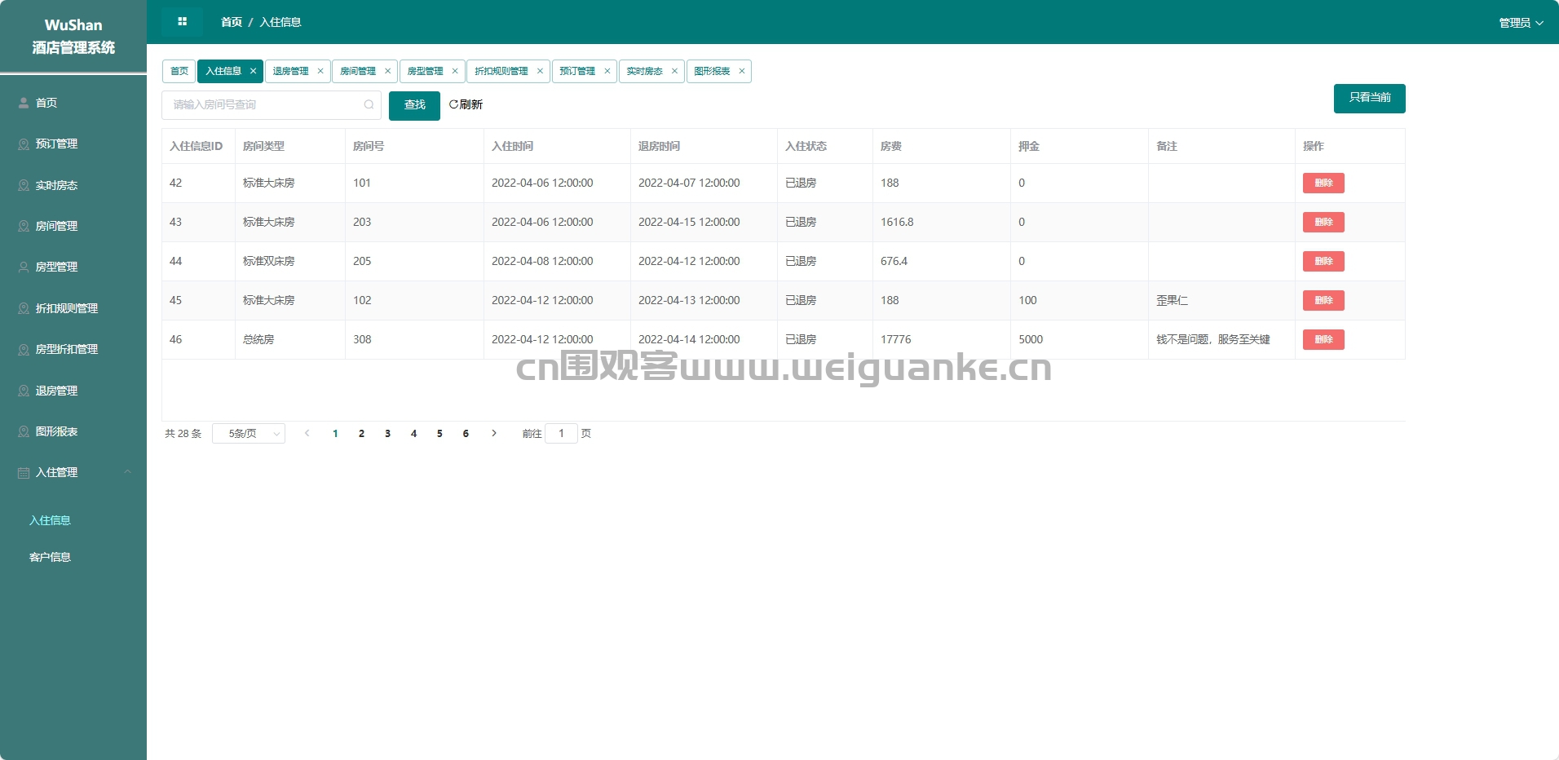This screenshot has width=1559, height=760.
Task: Go to page 6
Action: 466,433
